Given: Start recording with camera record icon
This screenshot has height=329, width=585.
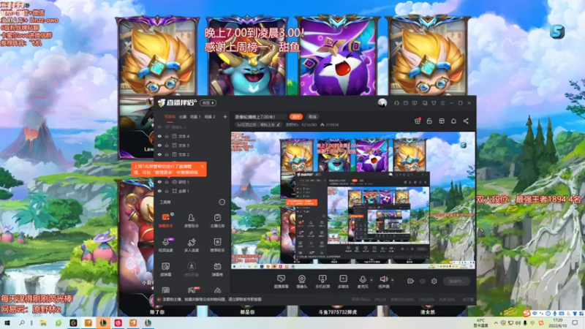Looking at the screenshot, I should pos(410,281).
